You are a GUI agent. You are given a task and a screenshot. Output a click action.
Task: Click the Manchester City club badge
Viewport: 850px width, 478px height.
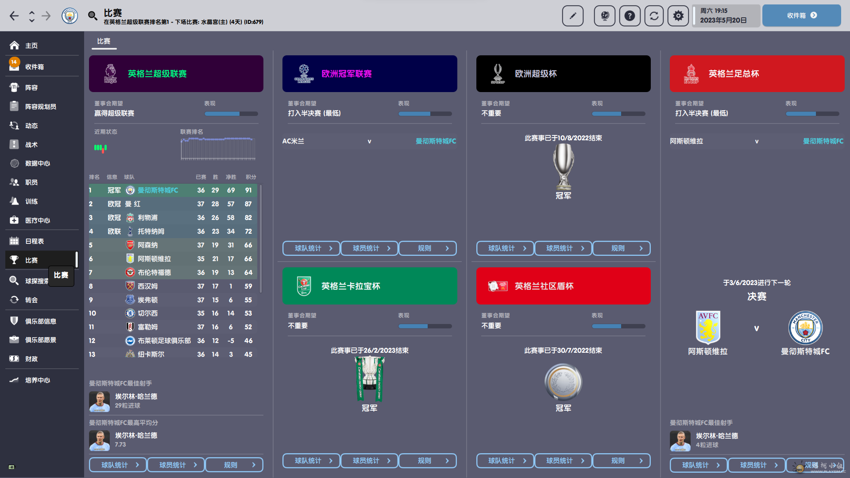click(x=70, y=16)
